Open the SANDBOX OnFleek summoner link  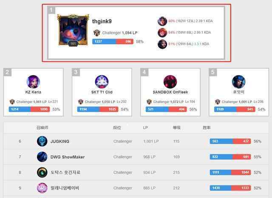coord(170,92)
